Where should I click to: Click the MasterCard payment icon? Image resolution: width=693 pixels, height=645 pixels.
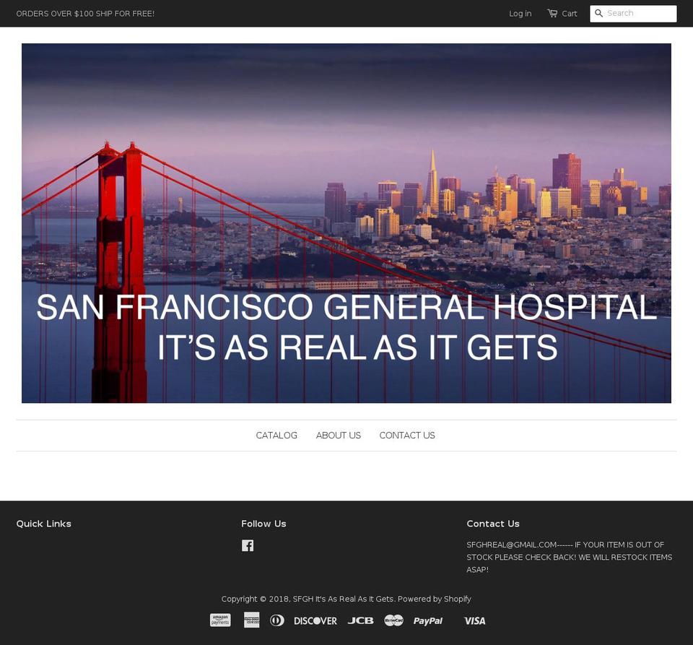393,620
